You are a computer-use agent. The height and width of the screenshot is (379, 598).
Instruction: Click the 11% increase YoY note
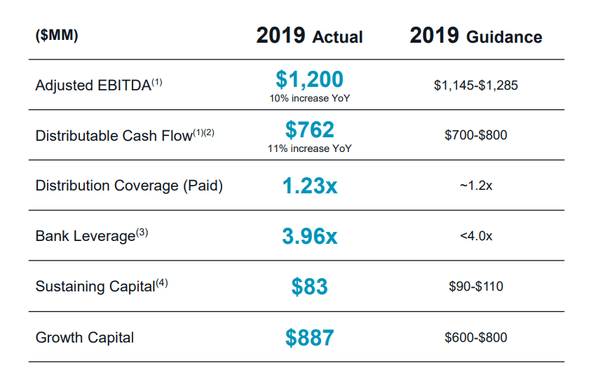click(309, 149)
